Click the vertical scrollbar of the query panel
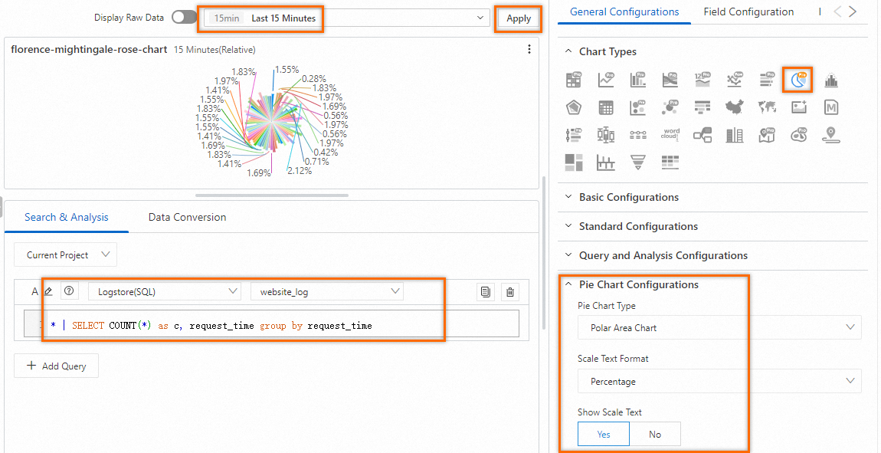Screen dimensions: 881x453 click(543, 253)
